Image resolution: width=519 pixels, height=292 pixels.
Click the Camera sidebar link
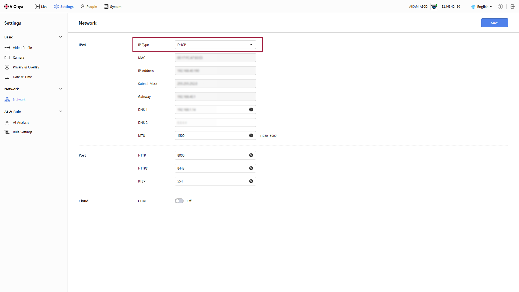18,58
